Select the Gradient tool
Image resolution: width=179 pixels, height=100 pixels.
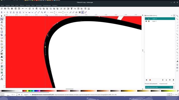[2, 69]
